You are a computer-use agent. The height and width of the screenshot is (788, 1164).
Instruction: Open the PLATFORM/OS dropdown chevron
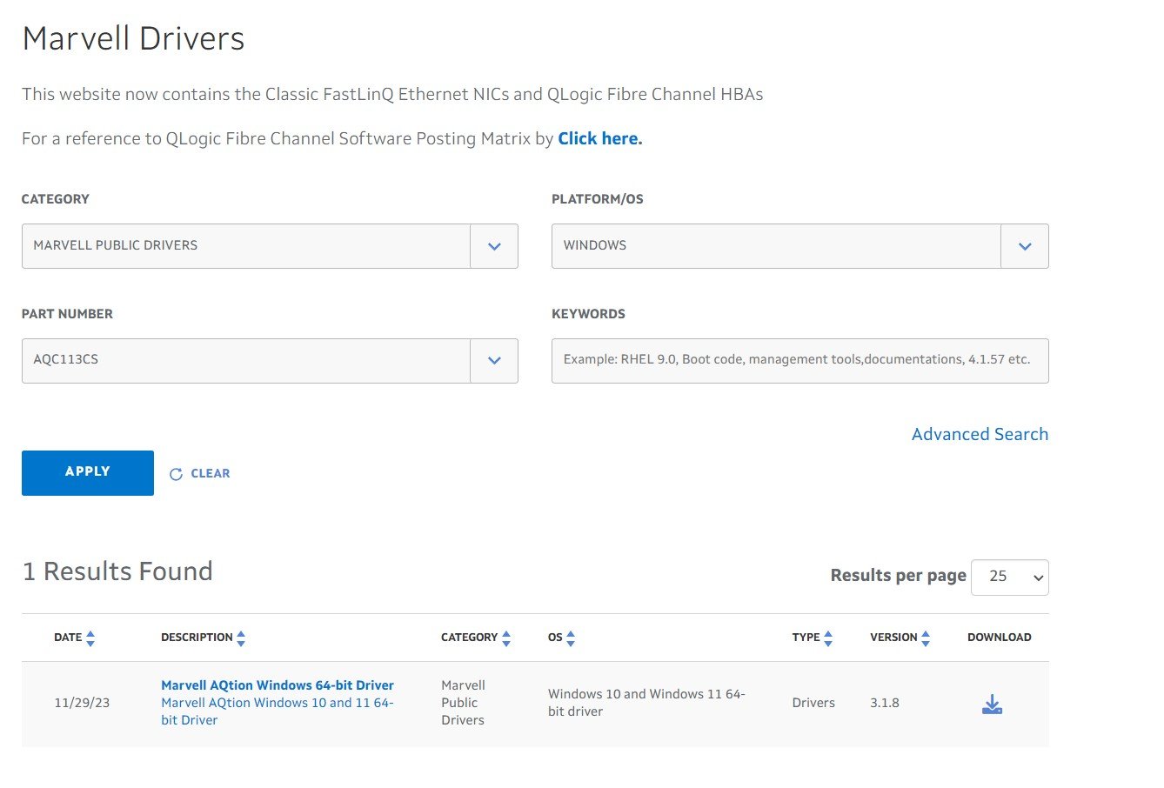(x=1025, y=246)
